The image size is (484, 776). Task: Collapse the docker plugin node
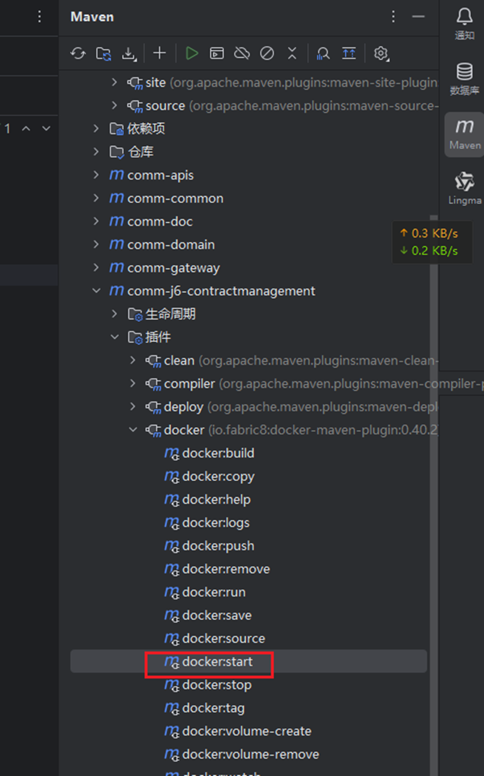(133, 430)
